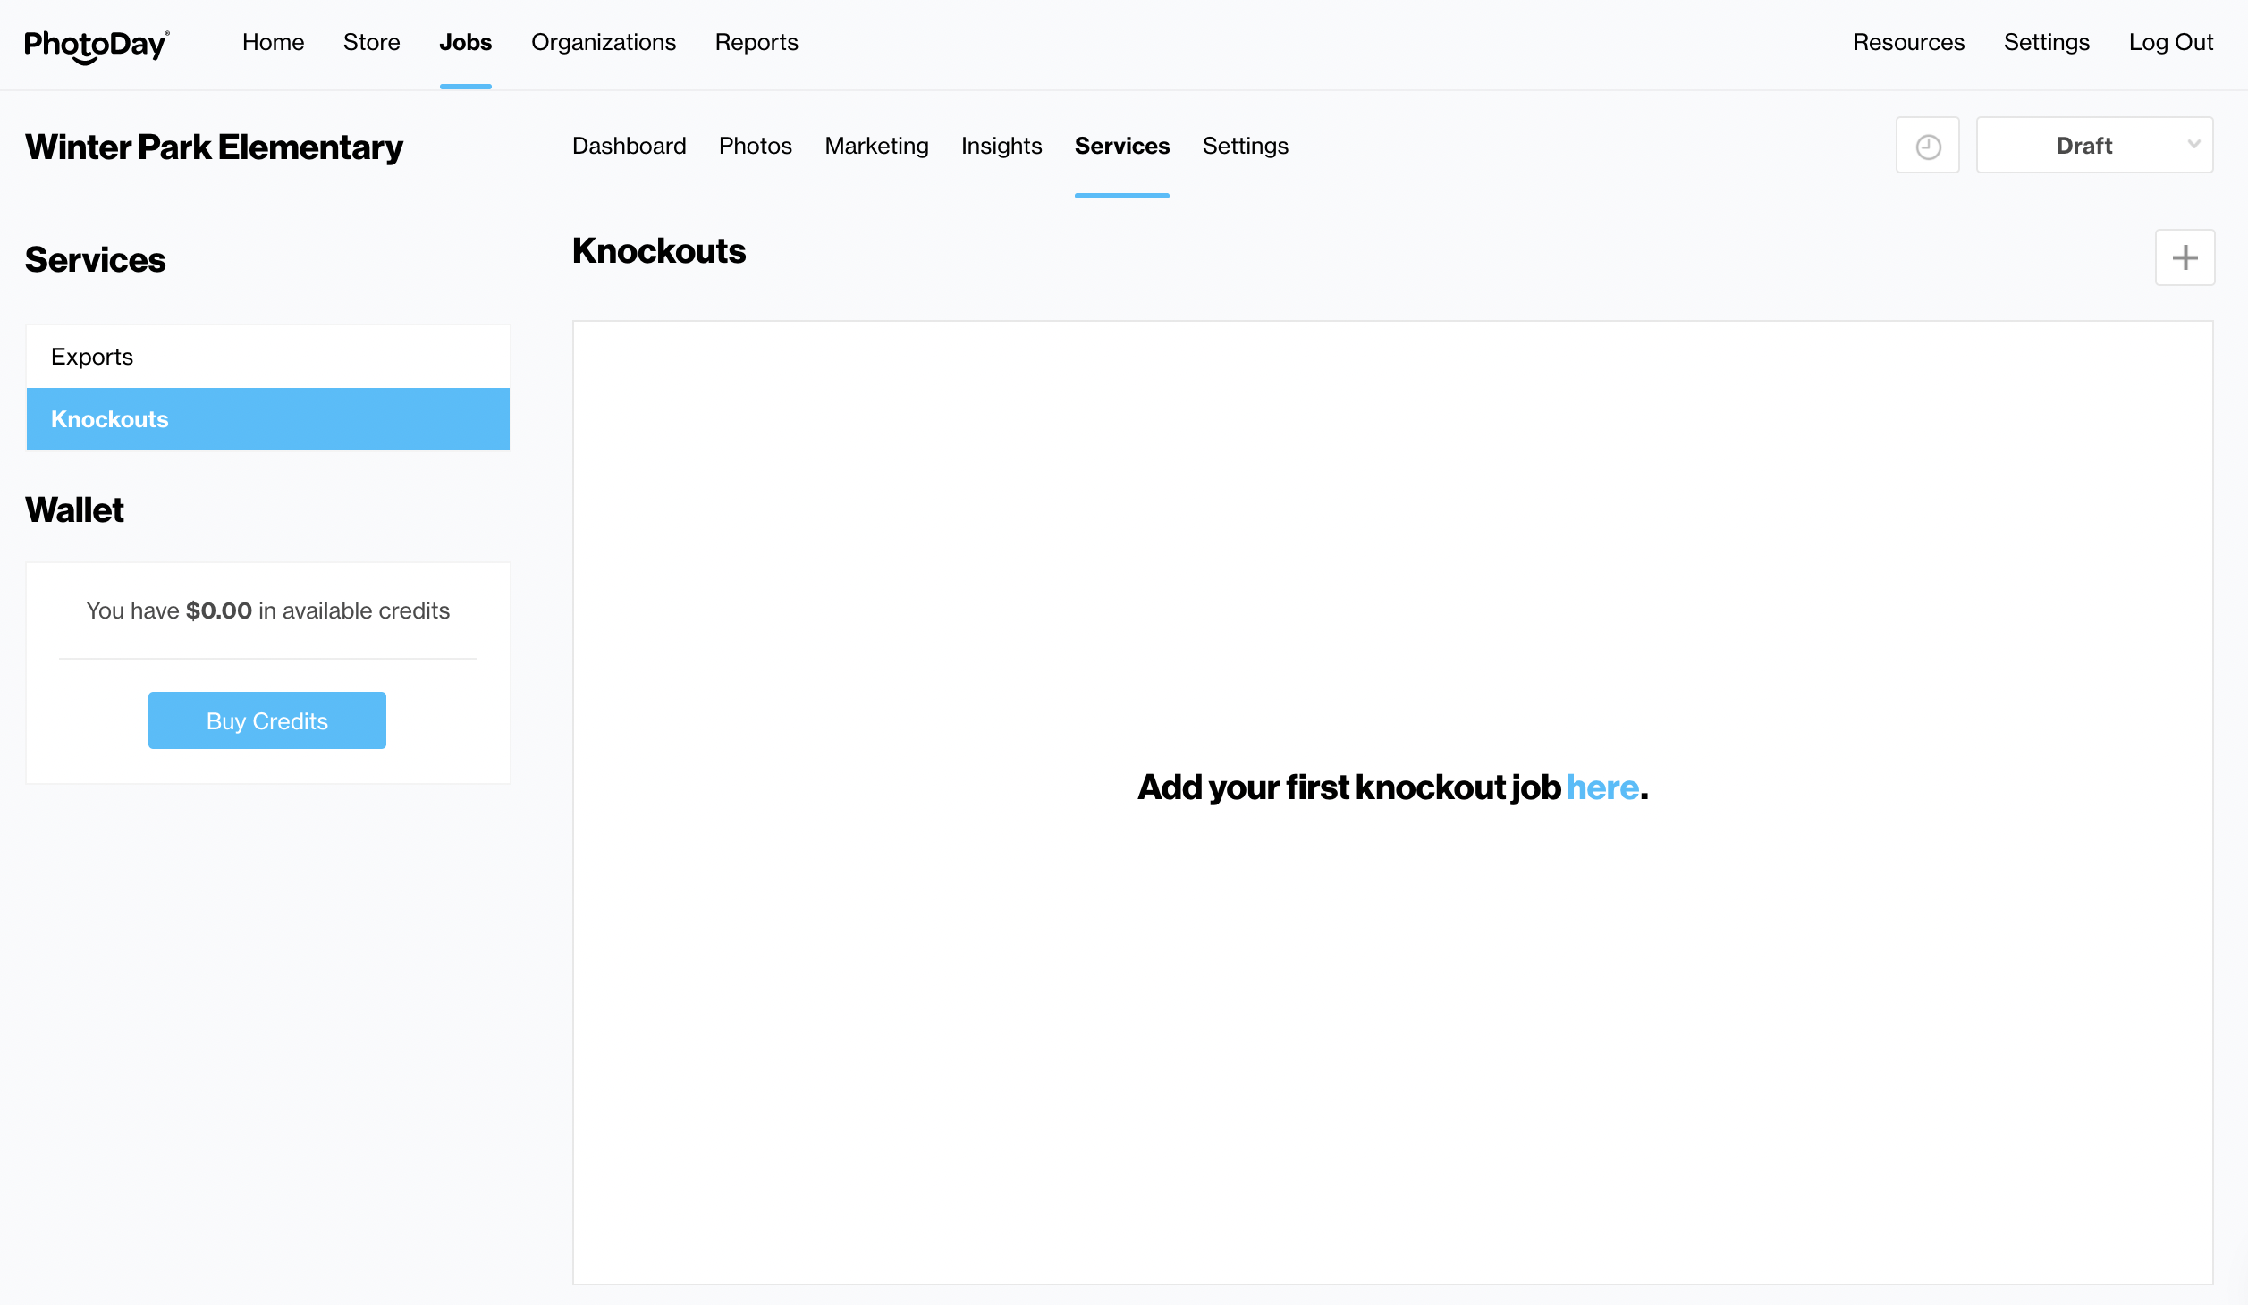The height and width of the screenshot is (1305, 2248).
Task: Open Organizations in top navigation
Action: pos(603,42)
